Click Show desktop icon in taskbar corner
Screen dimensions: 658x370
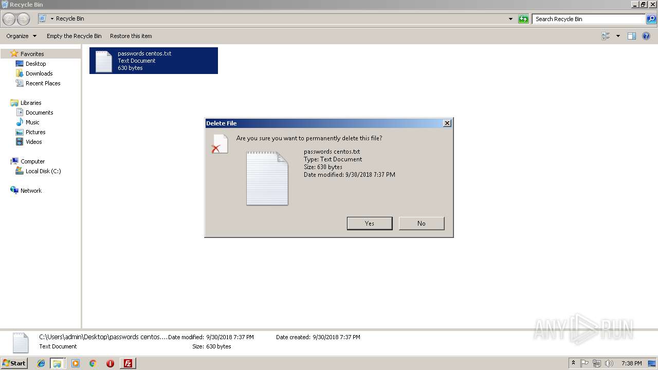652,363
